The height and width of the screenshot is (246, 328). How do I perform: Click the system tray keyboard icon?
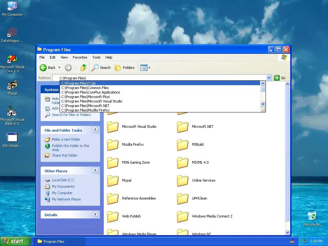[292, 242]
